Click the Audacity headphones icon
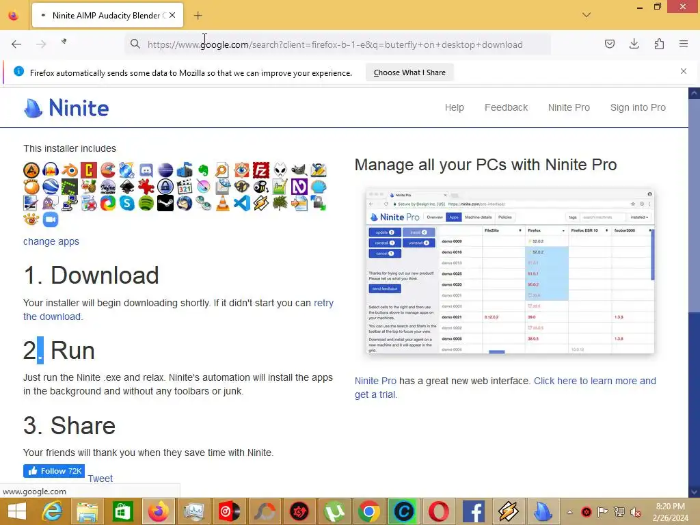 tap(51, 170)
